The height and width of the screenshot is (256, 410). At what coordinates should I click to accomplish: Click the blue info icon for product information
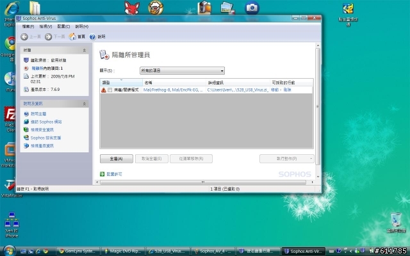pos(26,146)
